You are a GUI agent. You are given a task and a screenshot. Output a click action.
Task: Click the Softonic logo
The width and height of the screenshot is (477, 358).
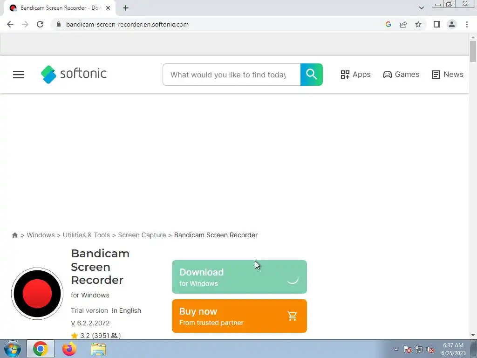click(x=74, y=74)
